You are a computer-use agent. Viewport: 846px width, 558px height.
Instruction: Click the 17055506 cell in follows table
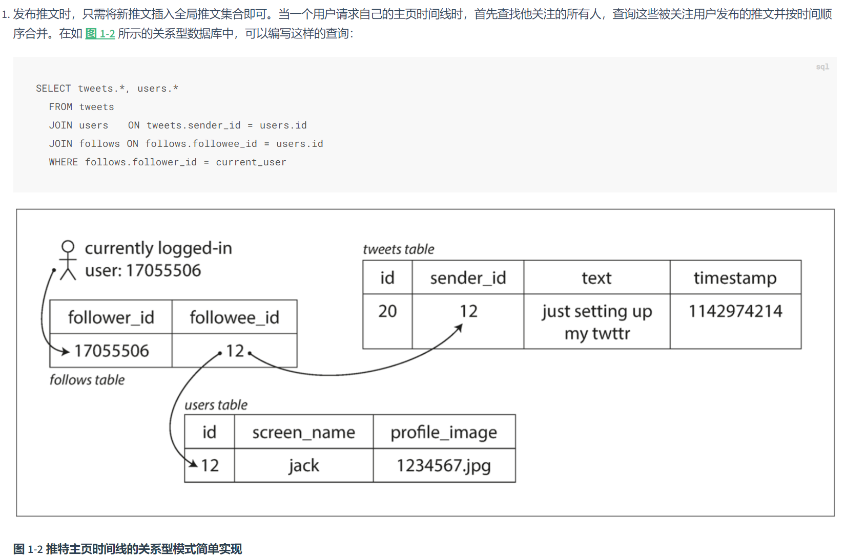click(x=111, y=351)
